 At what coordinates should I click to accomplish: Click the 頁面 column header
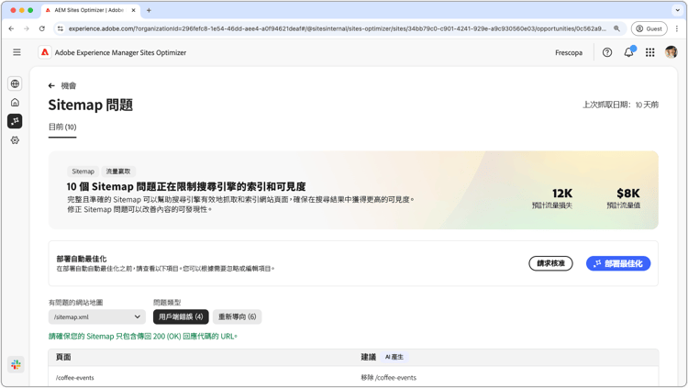[x=63, y=357]
